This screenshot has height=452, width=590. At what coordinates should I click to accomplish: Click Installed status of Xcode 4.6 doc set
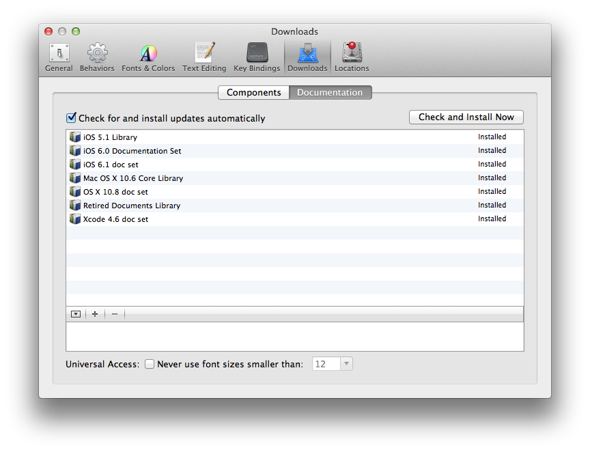pyautogui.click(x=492, y=218)
